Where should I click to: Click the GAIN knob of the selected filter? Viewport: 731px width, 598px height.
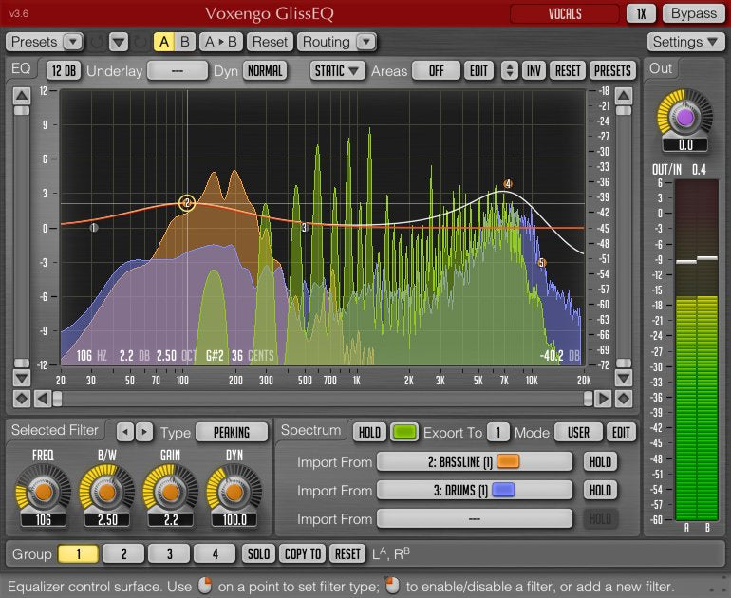point(167,493)
